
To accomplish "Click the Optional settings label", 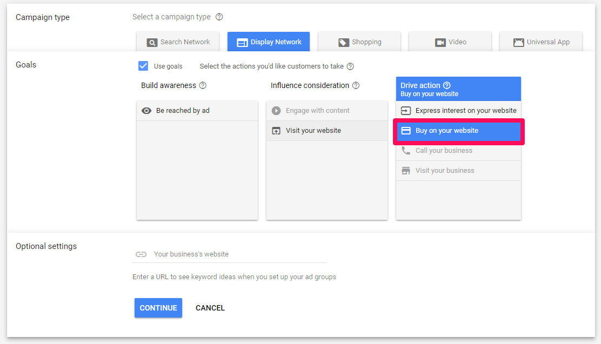I will (46, 246).
